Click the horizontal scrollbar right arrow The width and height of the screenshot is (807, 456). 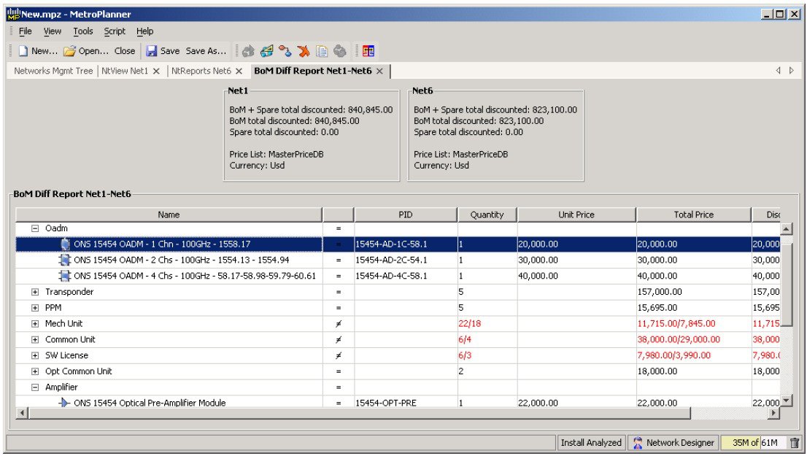(773, 413)
